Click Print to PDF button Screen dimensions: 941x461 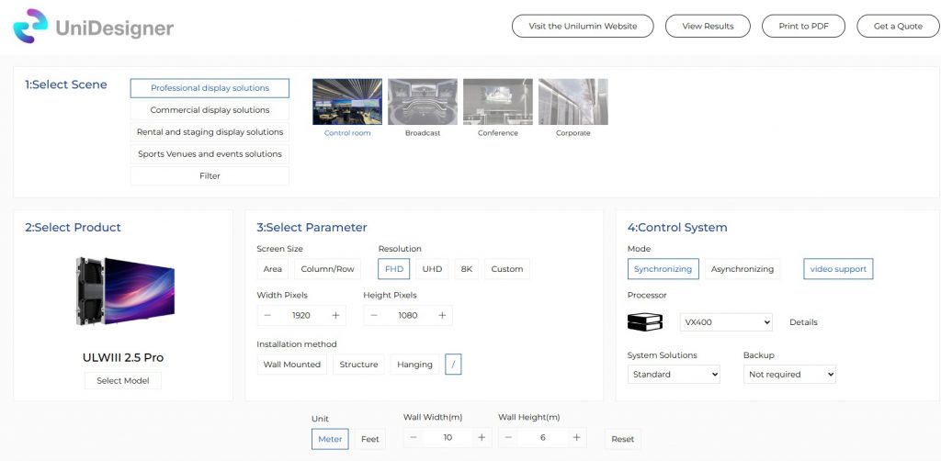(x=803, y=26)
